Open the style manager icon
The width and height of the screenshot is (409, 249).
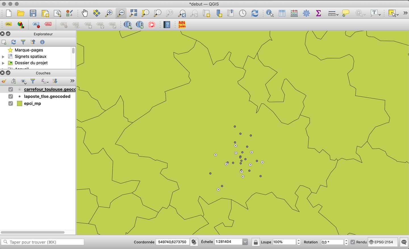tap(69, 13)
